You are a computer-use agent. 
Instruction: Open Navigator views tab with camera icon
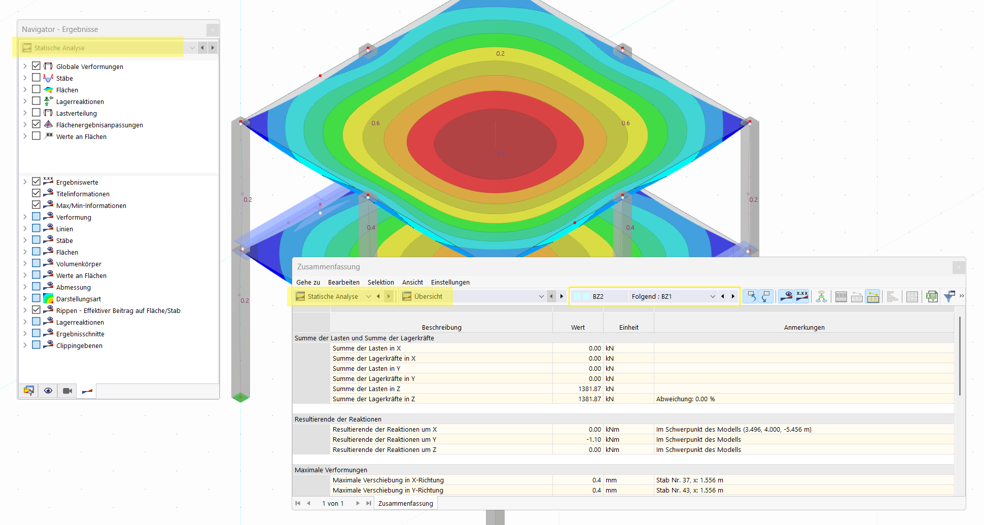point(67,391)
